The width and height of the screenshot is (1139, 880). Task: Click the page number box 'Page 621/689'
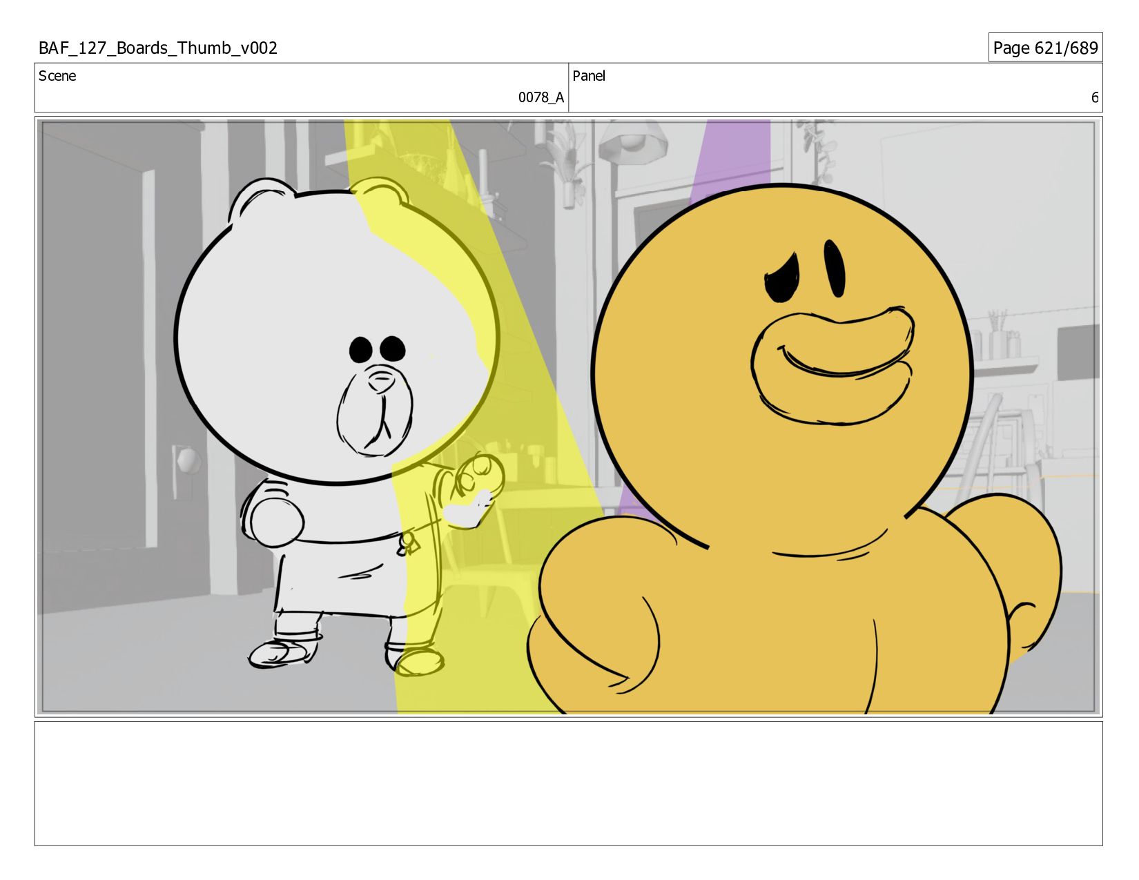click(x=1045, y=48)
